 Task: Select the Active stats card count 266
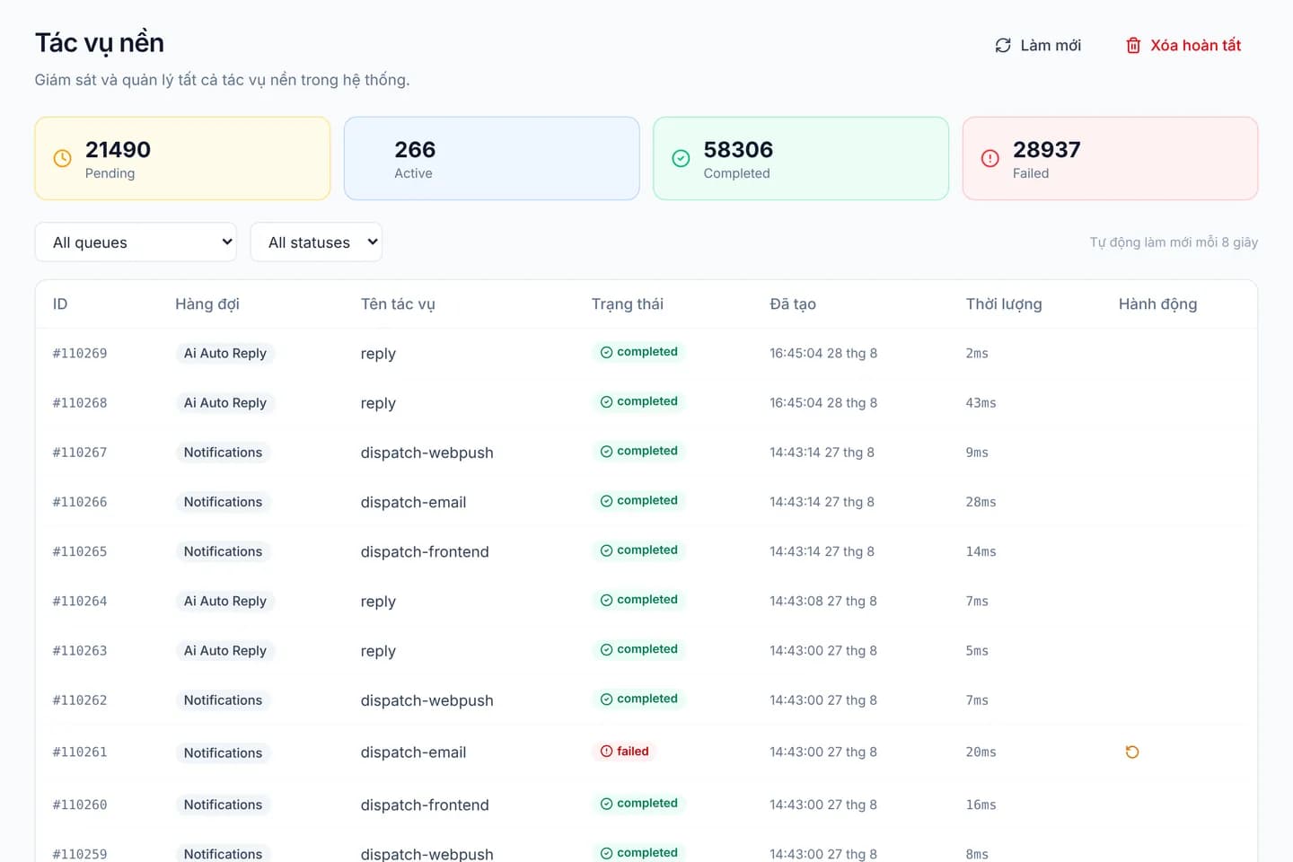415,149
